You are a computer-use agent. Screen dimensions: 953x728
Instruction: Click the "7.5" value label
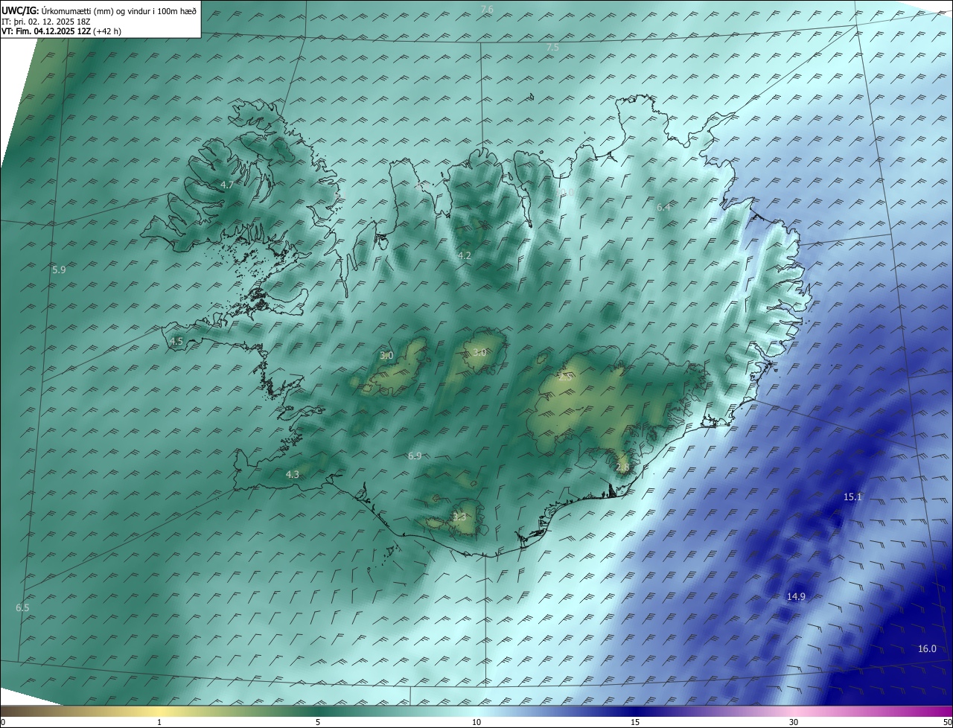click(552, 47)
